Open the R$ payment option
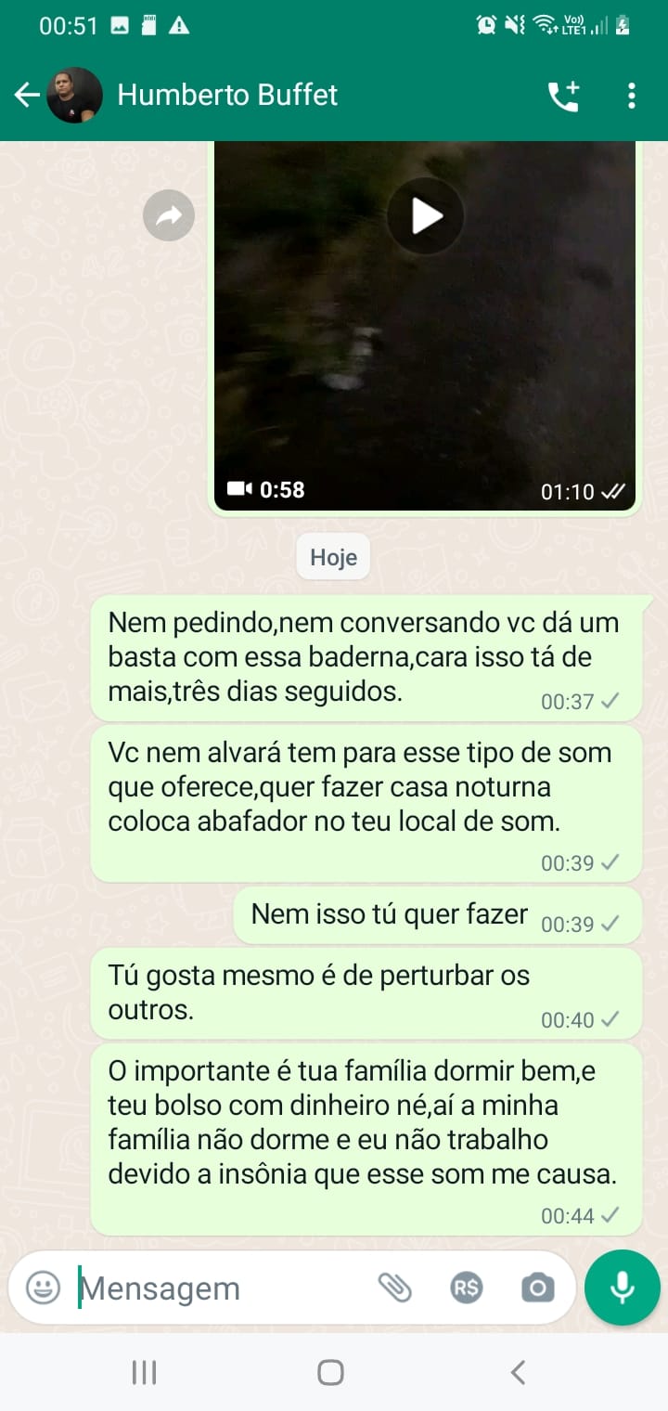668x1411 pixels. [x=466, y=1288]
